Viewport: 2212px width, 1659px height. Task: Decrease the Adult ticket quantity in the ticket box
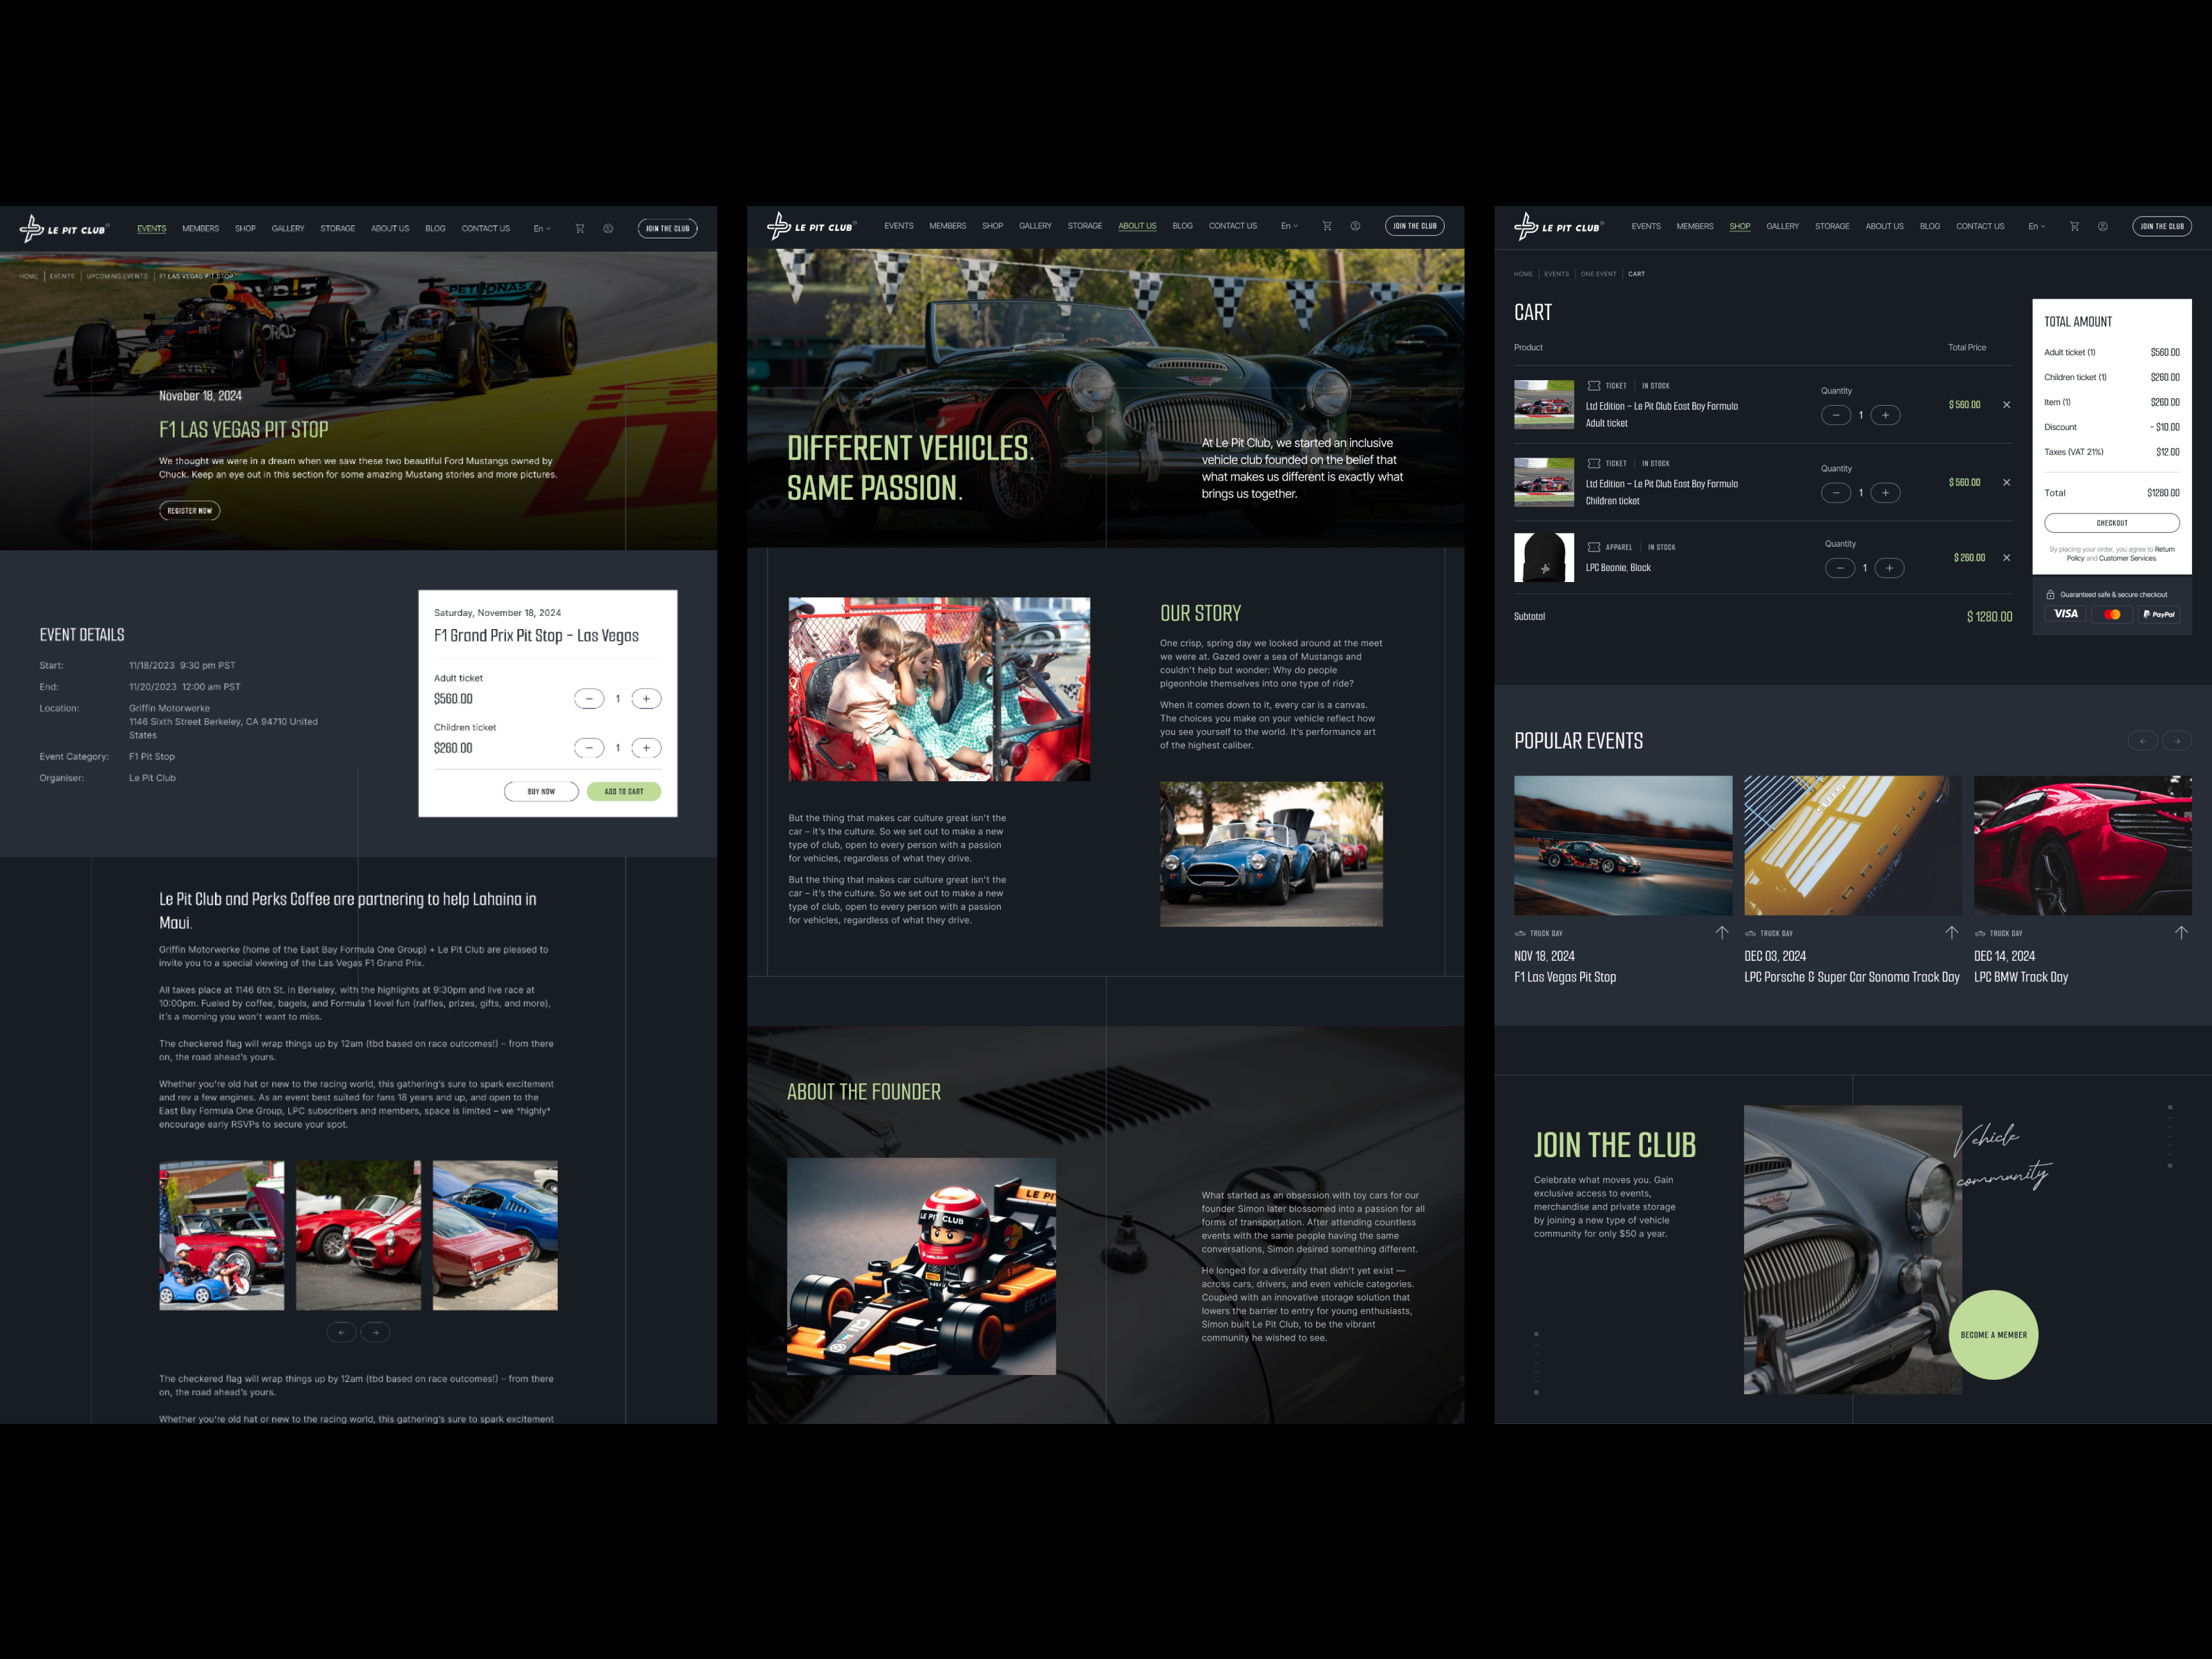pyautogui.click(x=589, y=699)
